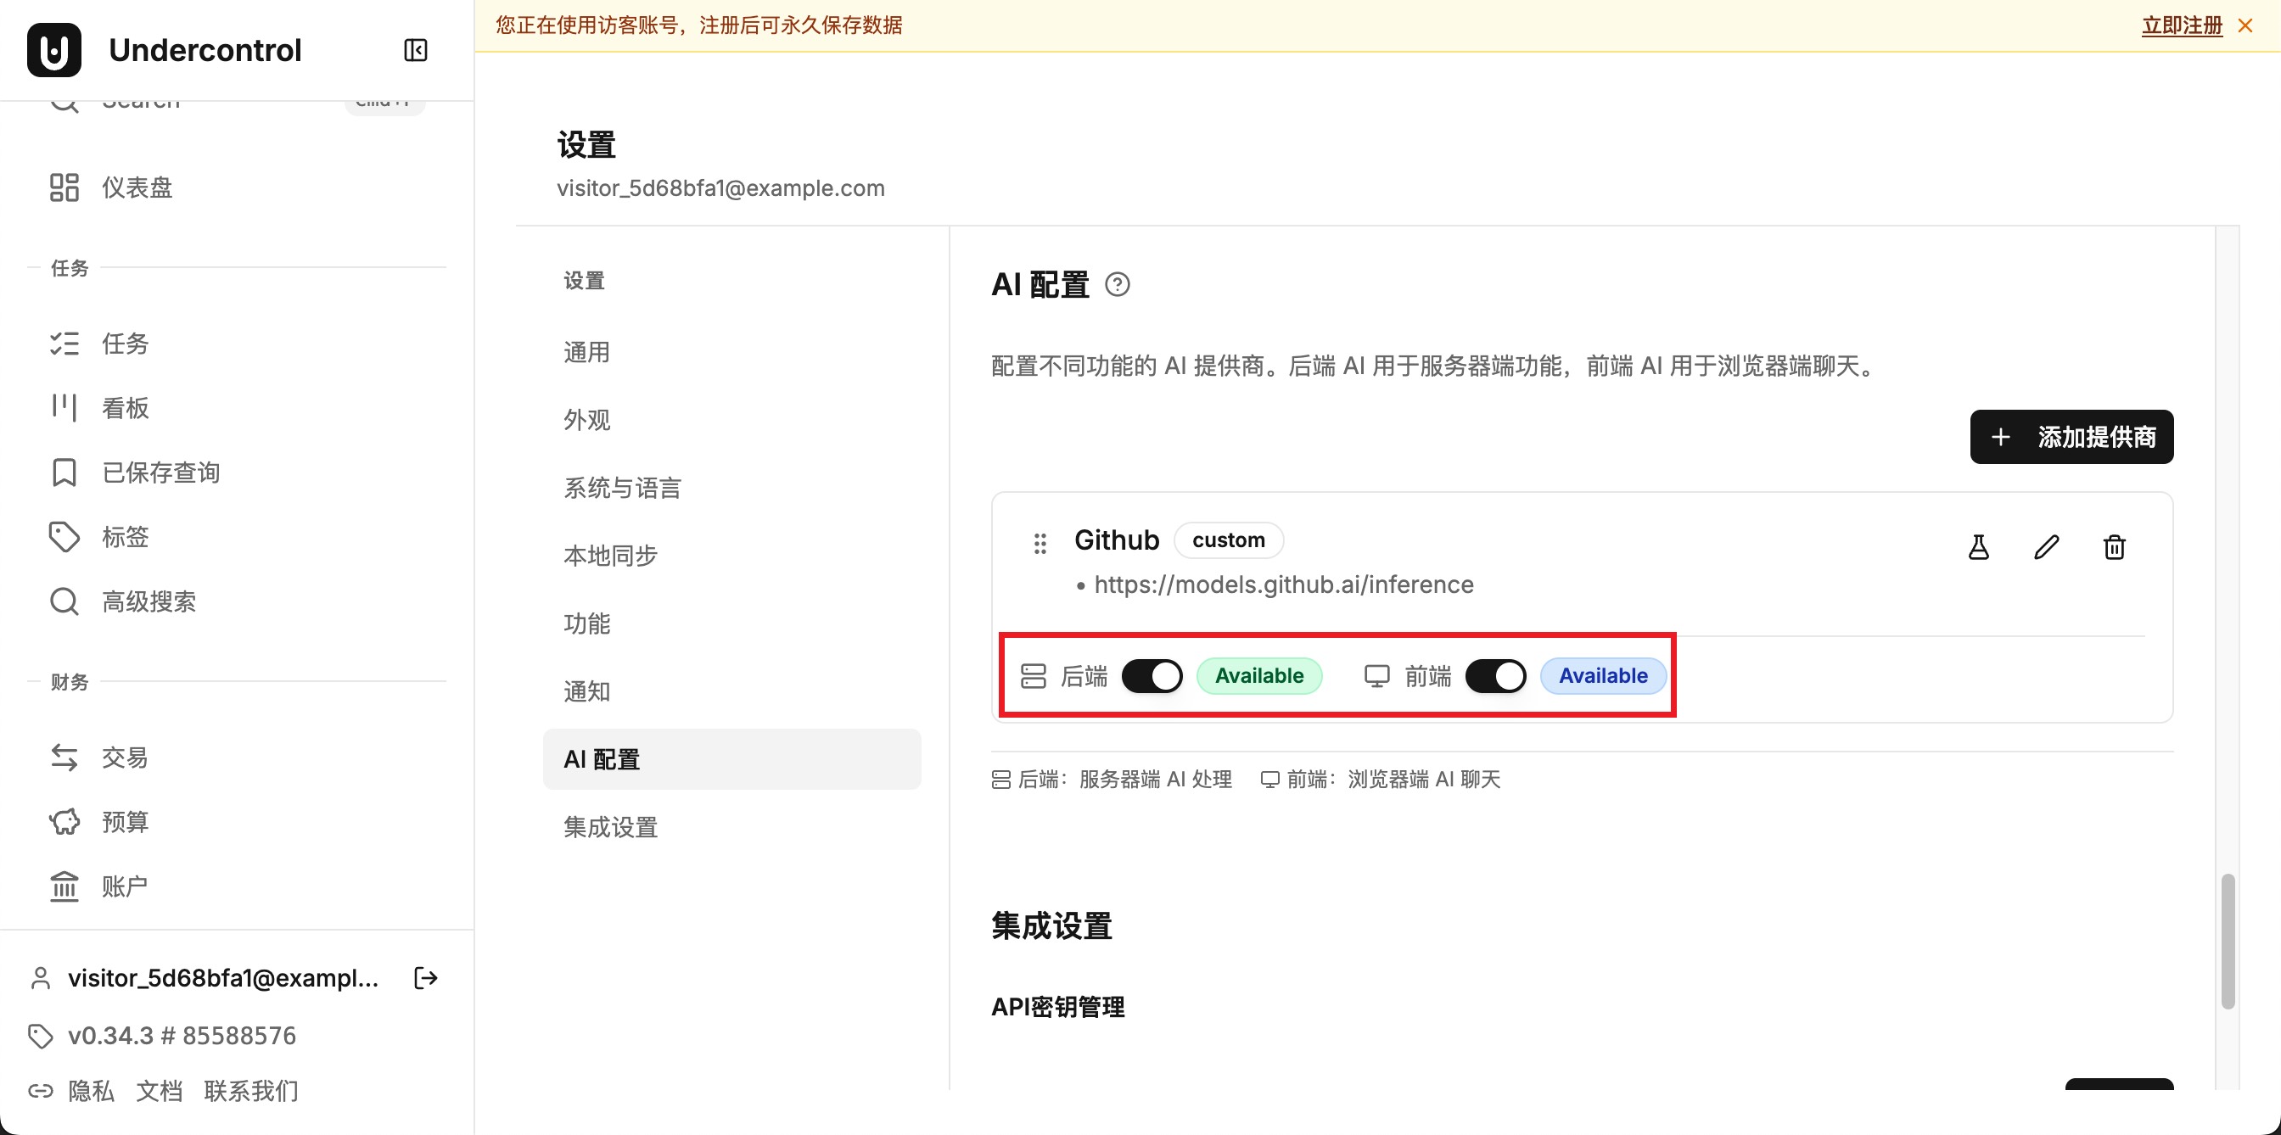Screen dimensions: 2281x1135
Task: Test the Github provider flask icon
Action: click(1978, 547)
